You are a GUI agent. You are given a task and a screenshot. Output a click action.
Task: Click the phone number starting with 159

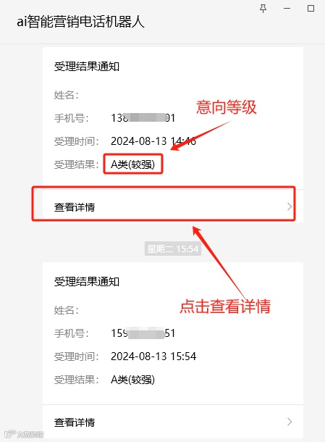[x=143, y=333]
